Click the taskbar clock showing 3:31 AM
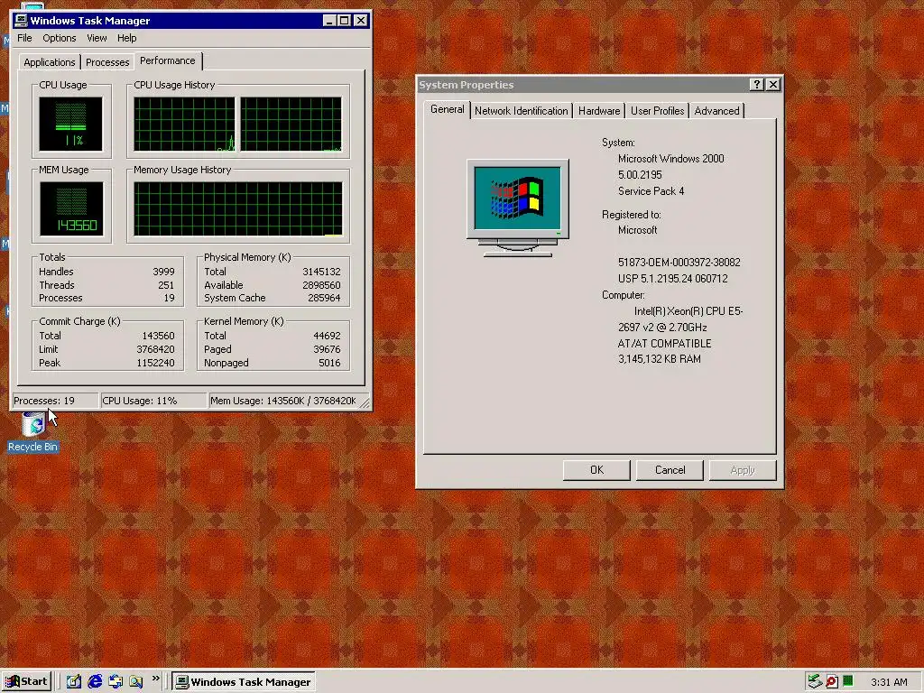The width and height of the screenshot is (924, 693). click(889, 682)
